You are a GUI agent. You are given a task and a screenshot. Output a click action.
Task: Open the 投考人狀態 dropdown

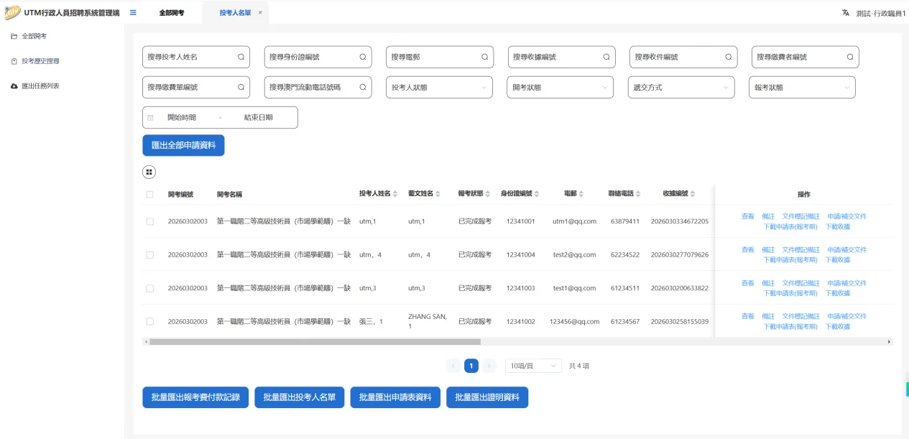[439, 87]
